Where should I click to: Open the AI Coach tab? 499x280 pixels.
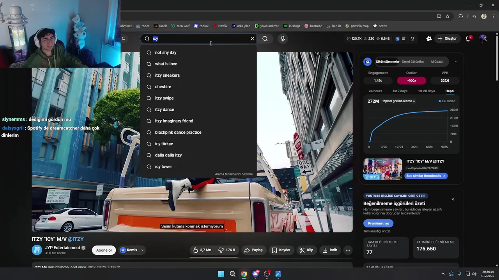tap(437, 61)
